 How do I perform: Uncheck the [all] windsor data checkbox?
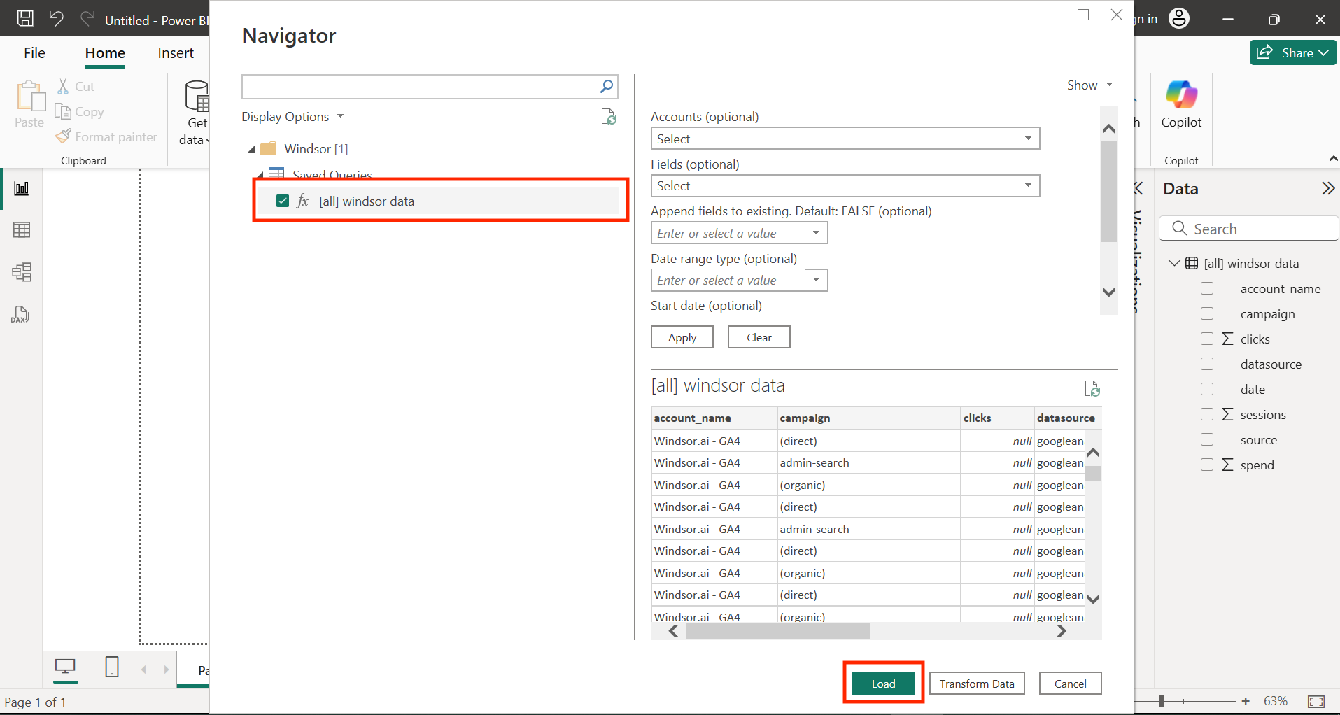tap(283, 201)
